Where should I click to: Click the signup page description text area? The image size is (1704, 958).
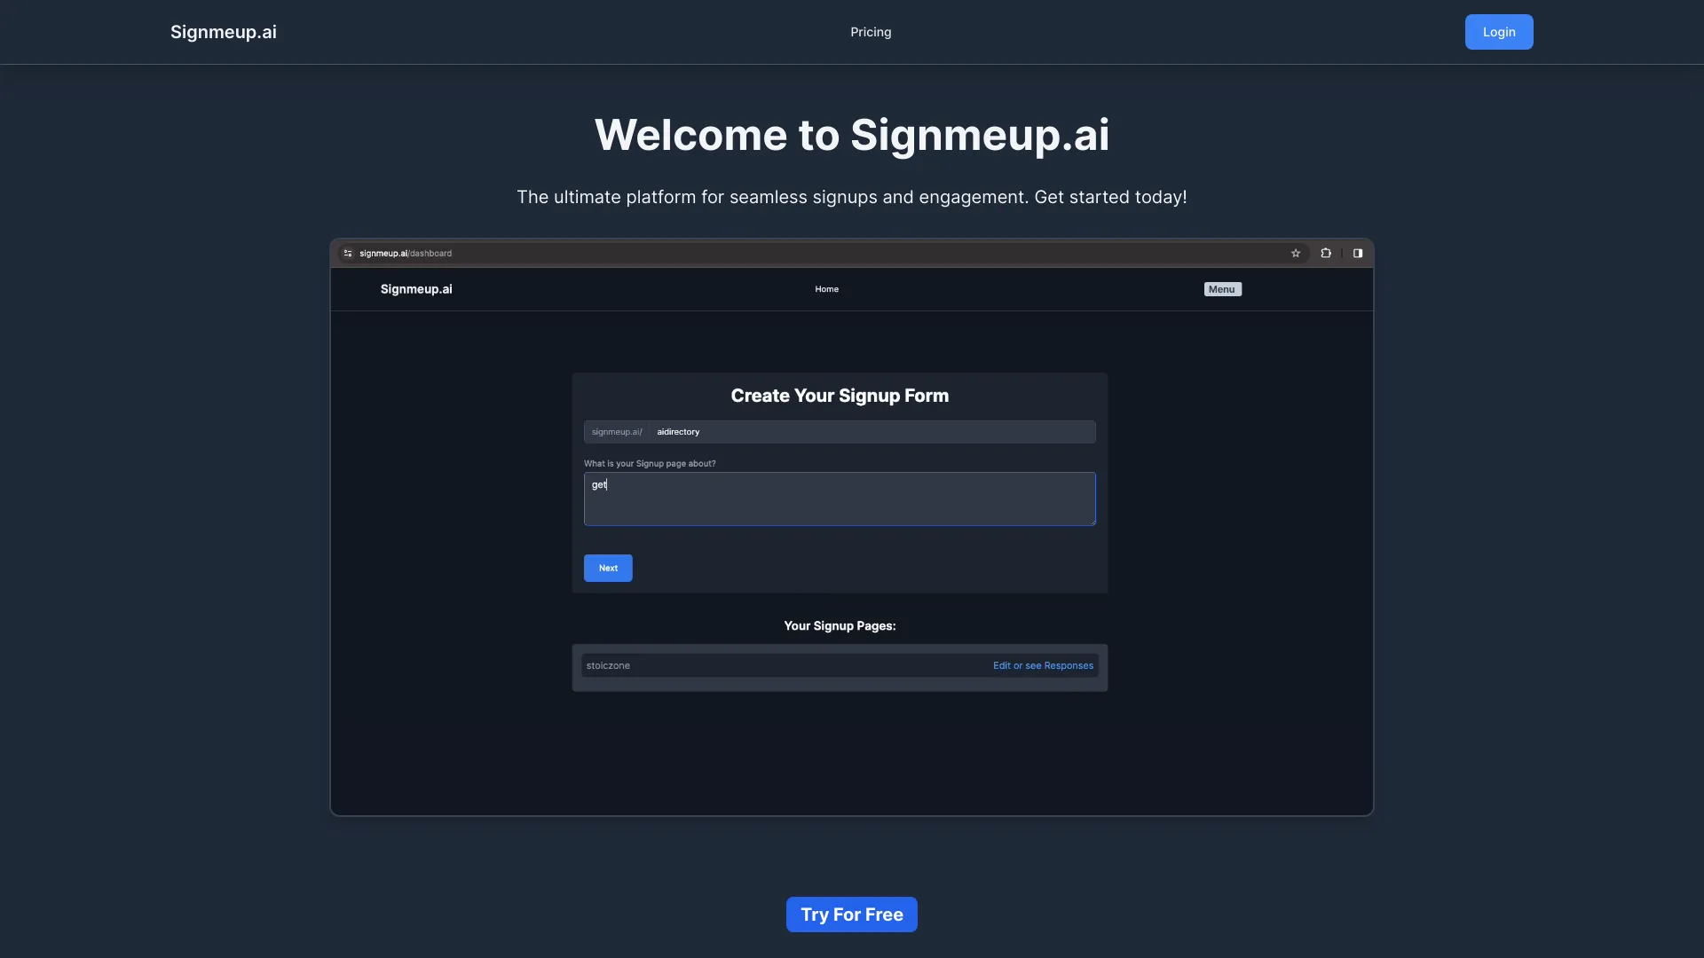click(840, 499)
